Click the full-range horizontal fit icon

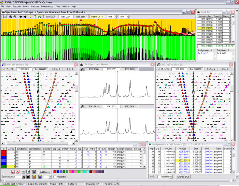click(x=5, y=17)
